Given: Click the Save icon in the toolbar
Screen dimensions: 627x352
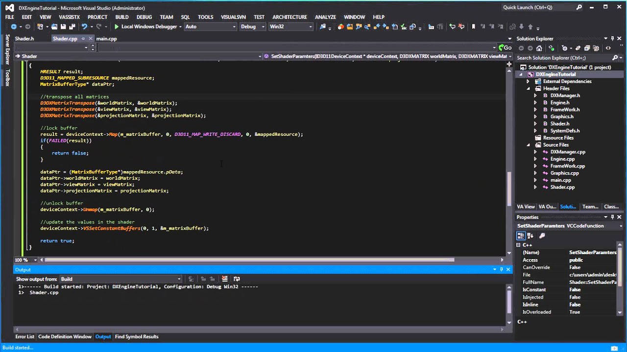Looking at the screenshot, I should click(63, 26).
